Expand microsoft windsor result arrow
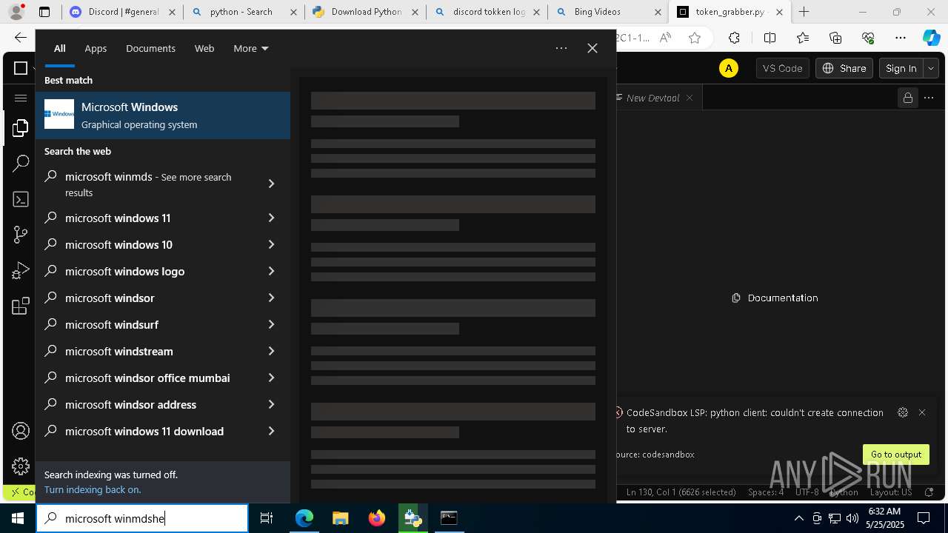Image resolution: width=948 pixels, height=533 pixels. point(271,298)
